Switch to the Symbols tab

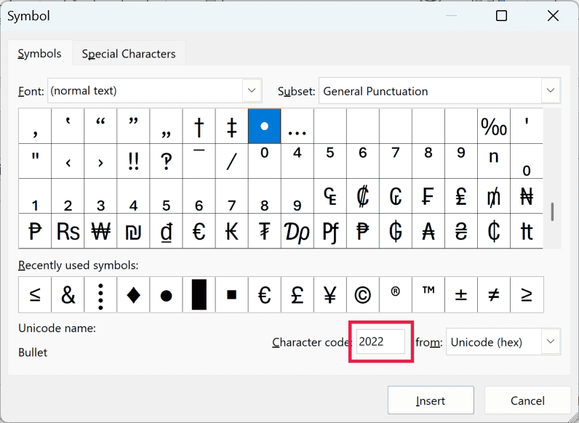pos(40,54)
